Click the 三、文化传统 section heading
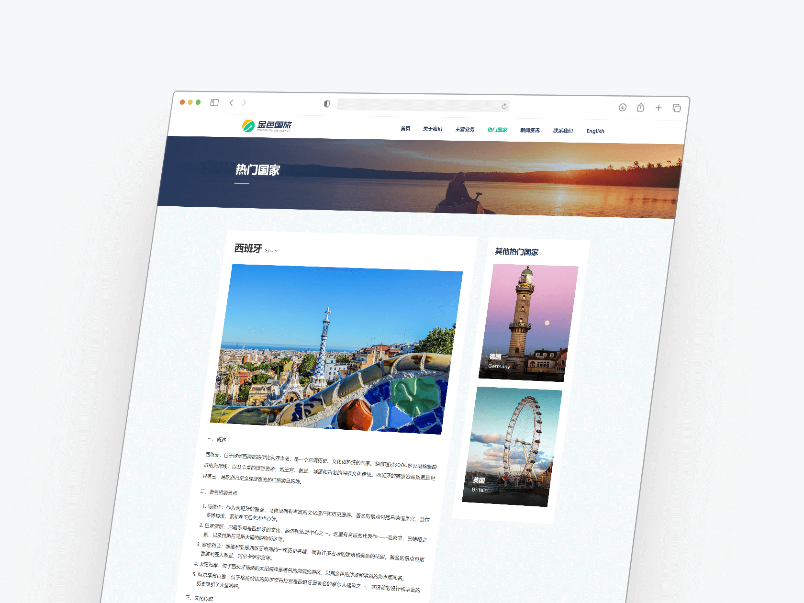Screen dimensions: 804x603 click(199, 598)
